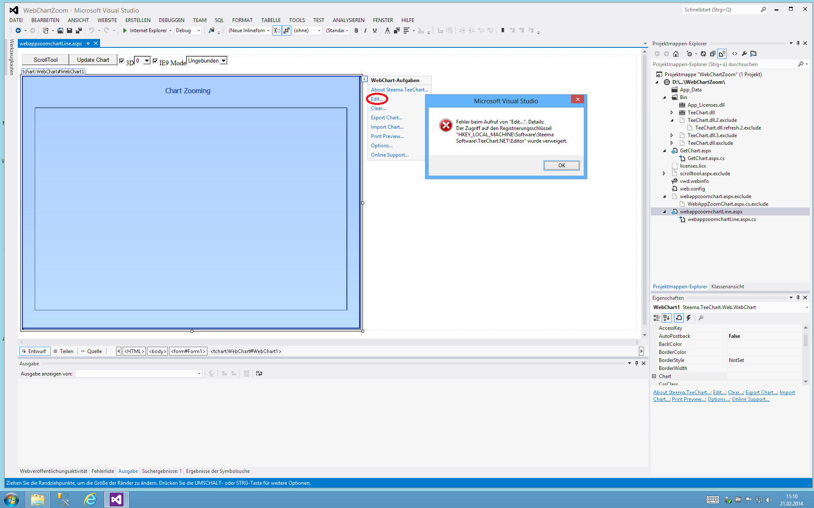
Task: Apply Underline formatting
Action: [x=375, y=30]
